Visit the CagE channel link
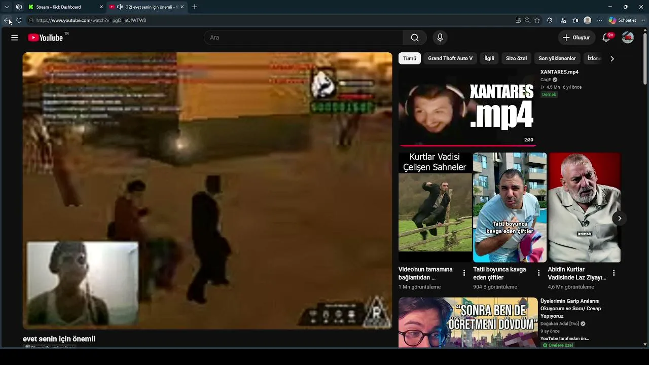The height and width of the screenshot is (365, 649). click(x=546, y=80)
